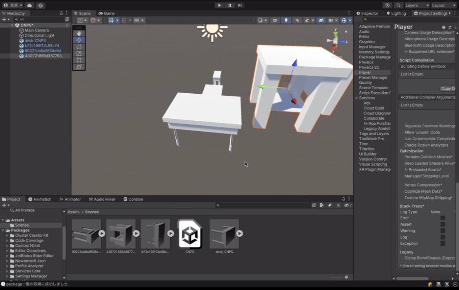The width and height of the screenshot is (459, 290).
Task: Select the Rotate tool
Action: [x=79, y=47]
